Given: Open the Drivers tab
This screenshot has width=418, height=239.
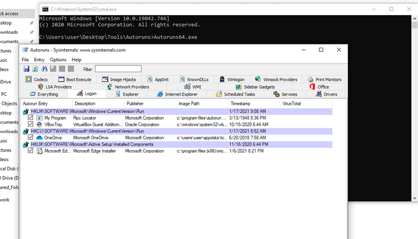Looking at the screenshot, I should point(326,94).
